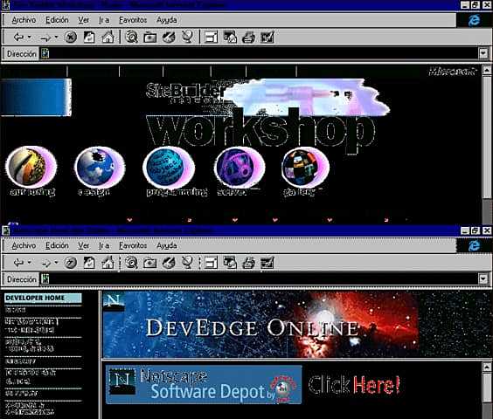Screen dimensions: 493x419
Task: Go Home from the SiteBuilder window toolbar
Action: click(x=108, y=37)
